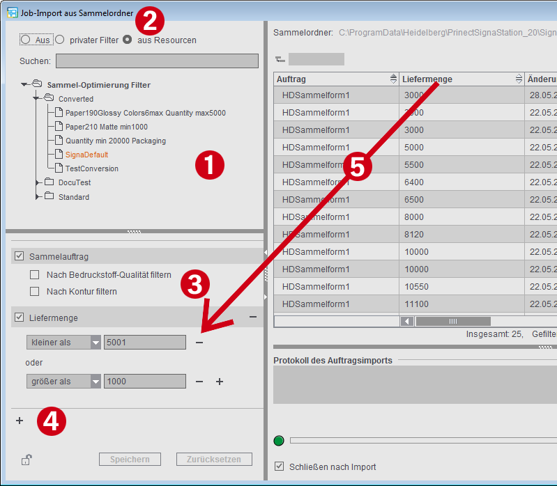This screenshot has height=486, width=557.
Task: Click the tree-view icon above table
Action: (280, 59)
